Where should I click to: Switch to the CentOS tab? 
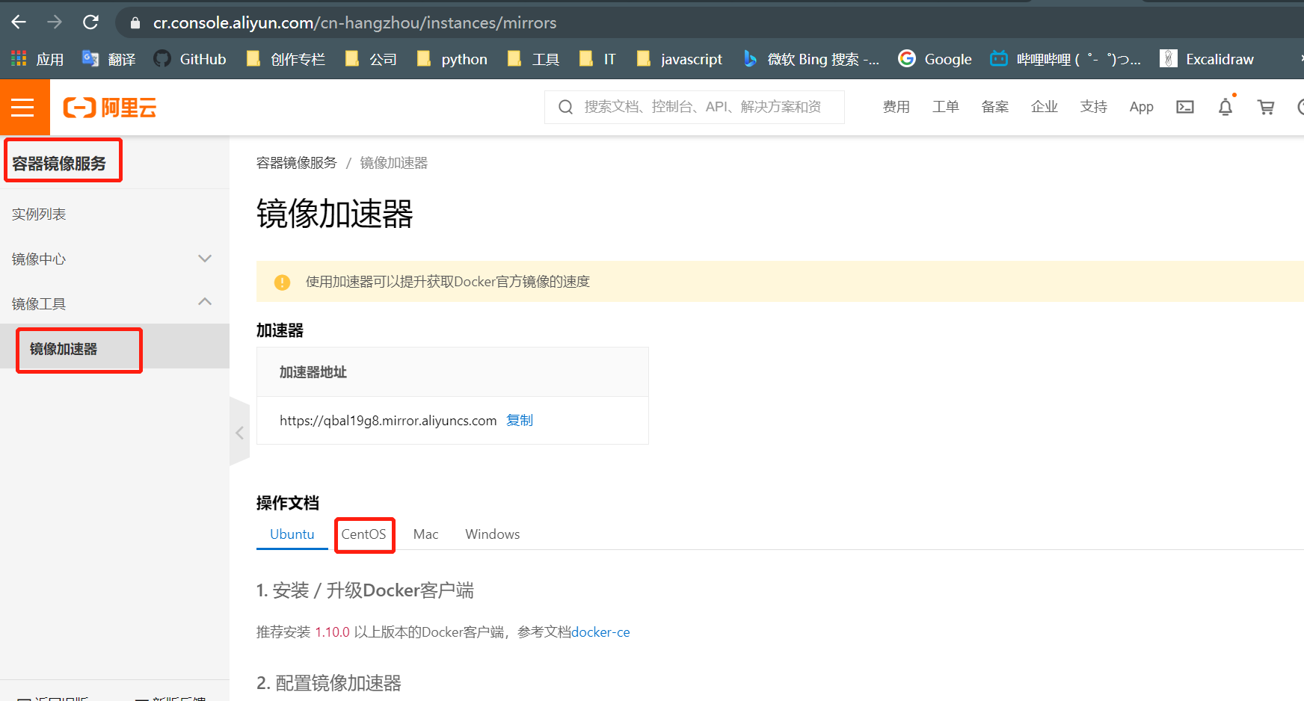coord(364,534)
